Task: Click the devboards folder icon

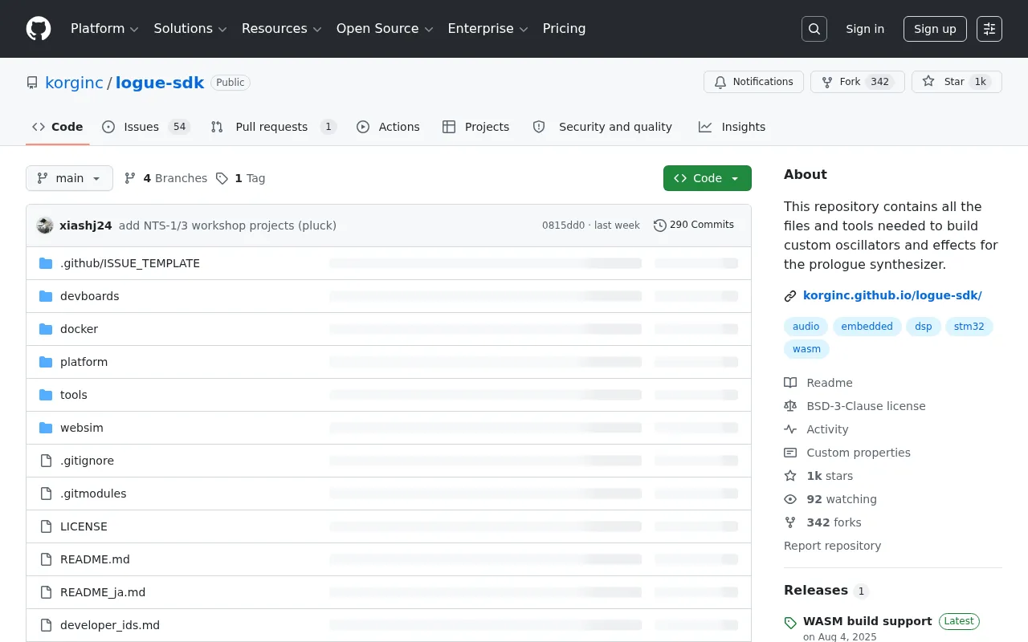Action: click(46, 296)
